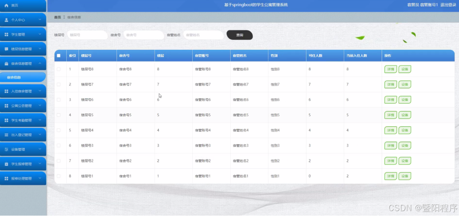
Task: Expand 入住宿舍管理 with its chevron arrow
Action: pyautogui.click(x=40, y=91)
